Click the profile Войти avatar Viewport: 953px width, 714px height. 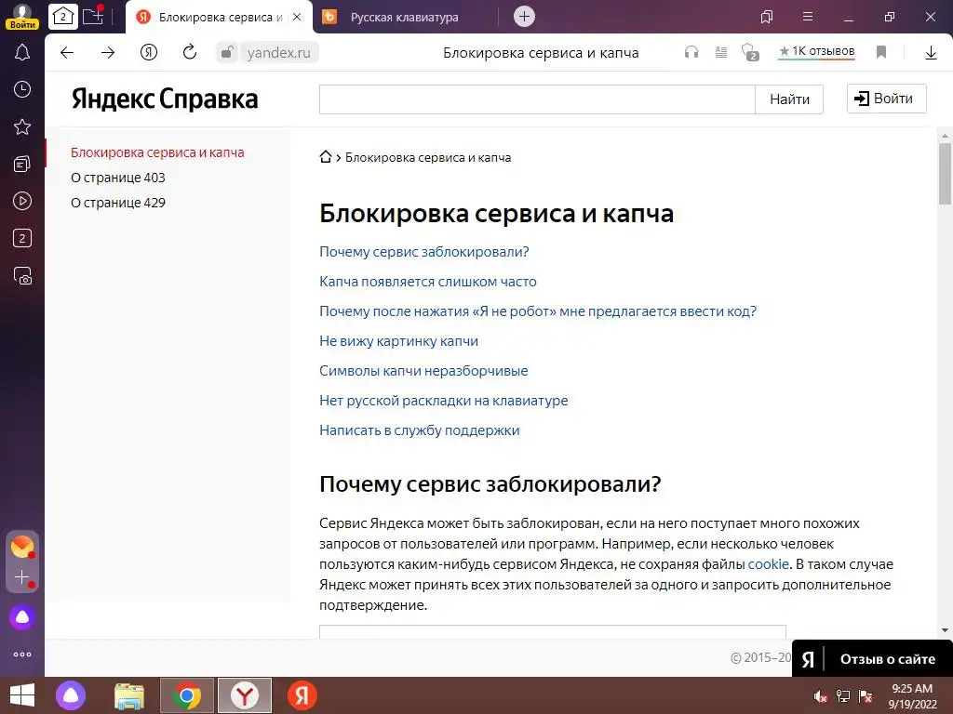coord(22,17)
